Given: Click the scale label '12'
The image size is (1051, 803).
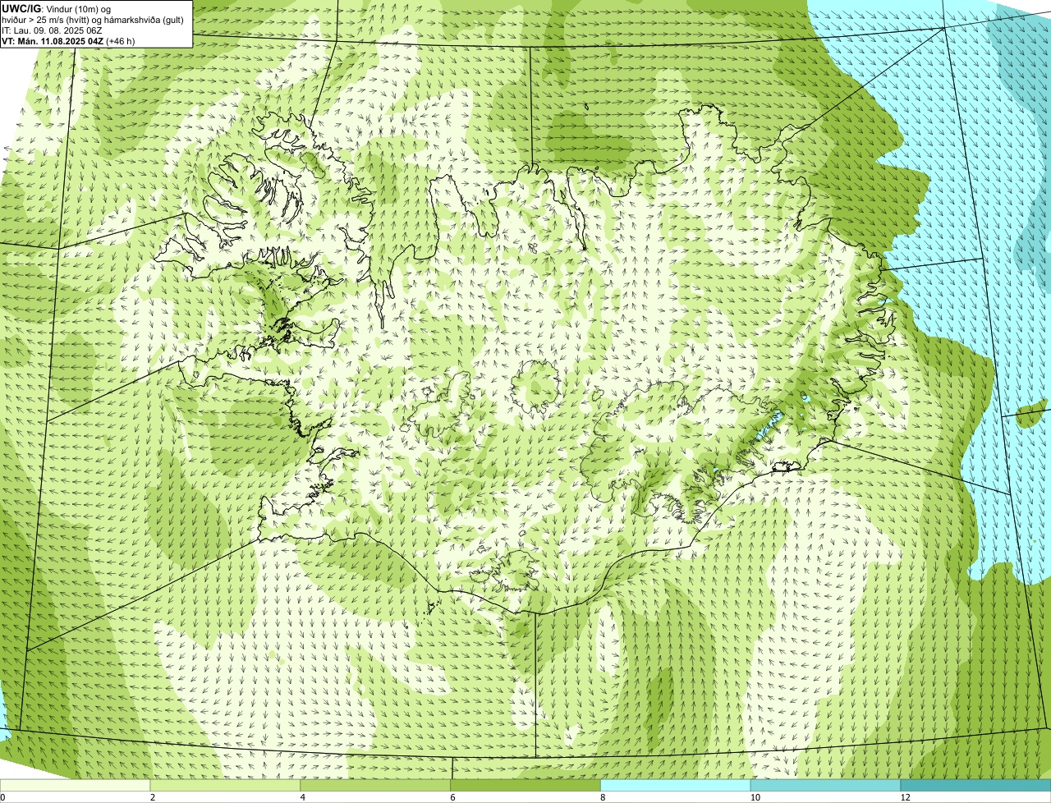Looking at the screenshot, I should [905, 797].
